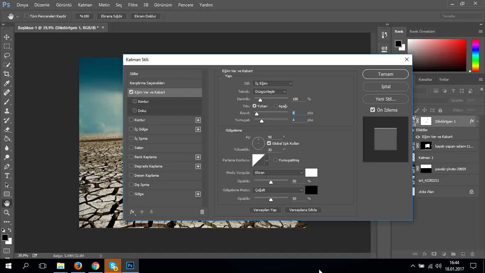The height and width of the screenshot is (273, 485).
Task: Click the white highlight color swatch
Action: coord(311,173)
